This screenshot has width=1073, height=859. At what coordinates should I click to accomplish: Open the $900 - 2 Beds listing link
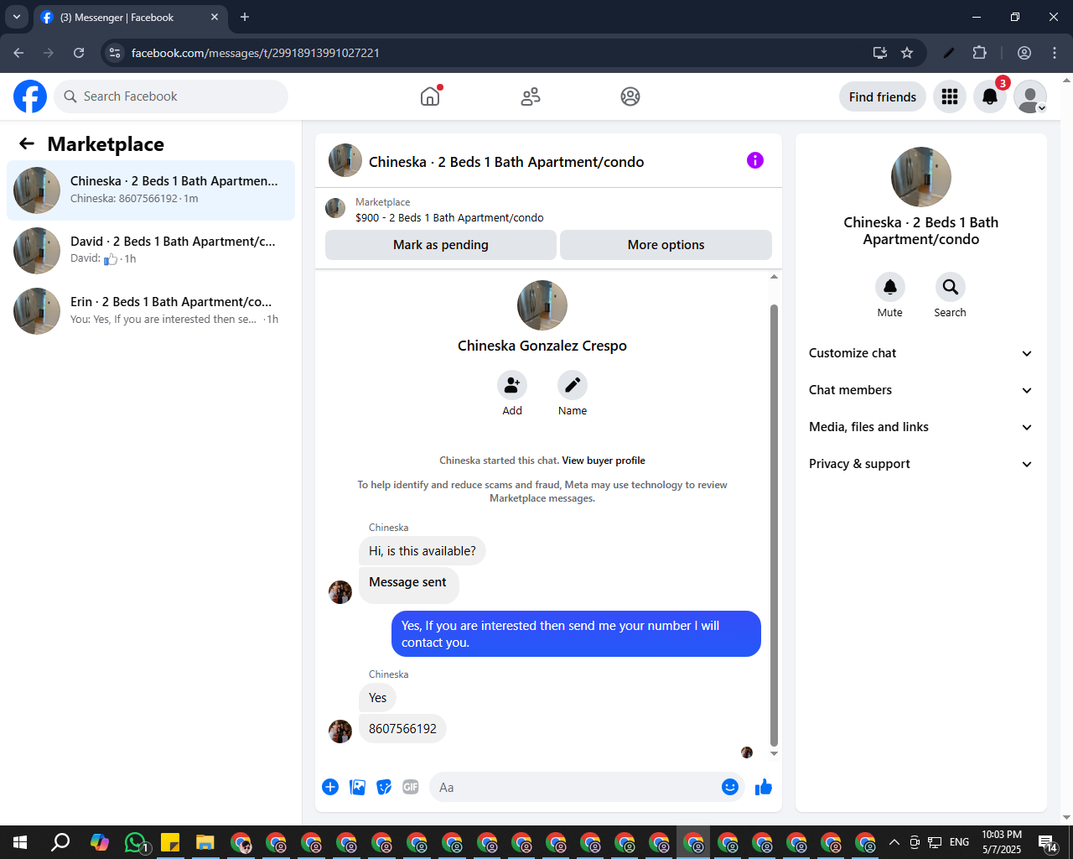pyautogui.click(x=449, y=217)
